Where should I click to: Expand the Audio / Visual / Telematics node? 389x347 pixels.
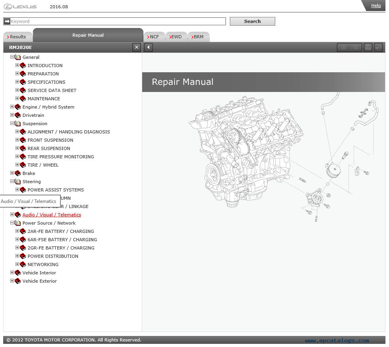coord(12,214)
